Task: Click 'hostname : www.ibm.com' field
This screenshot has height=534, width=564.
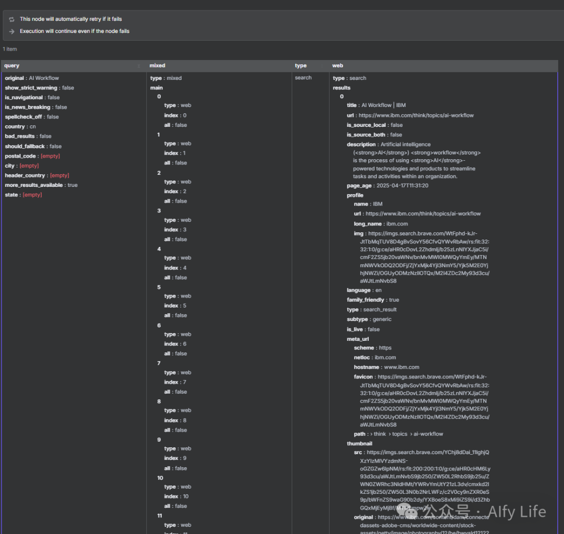Action: tap(386, 367)
